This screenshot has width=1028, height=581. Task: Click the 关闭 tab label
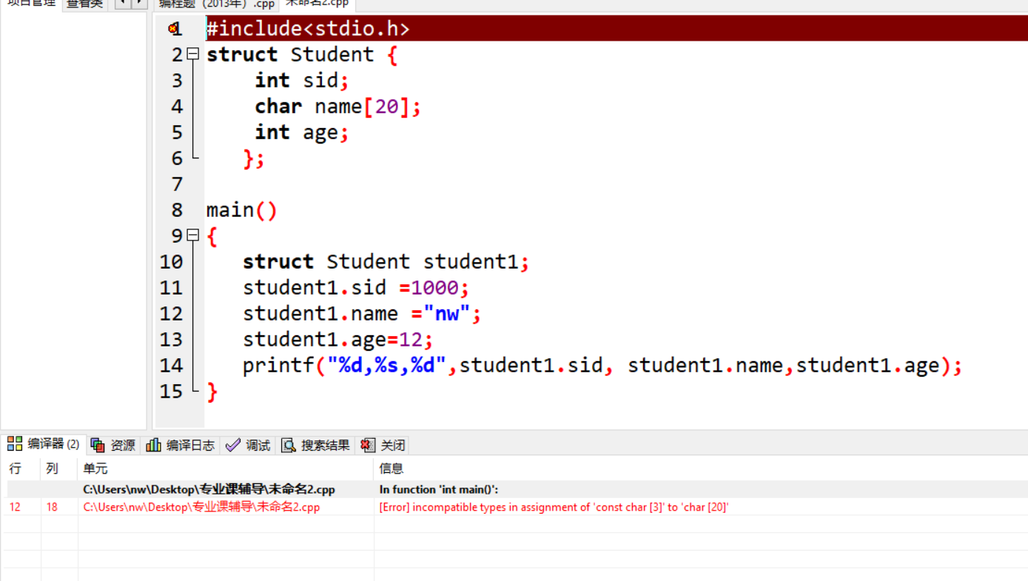pyautogui.click(x=393, y=445)
